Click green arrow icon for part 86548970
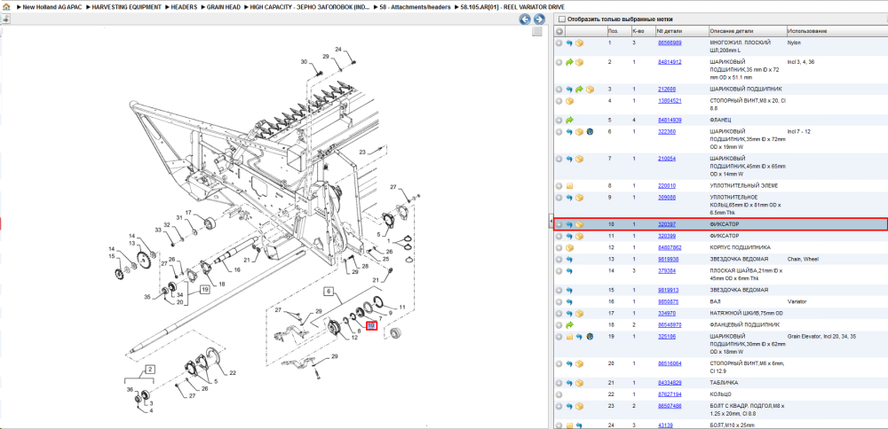888x429 pixels. tap(569, 325)
